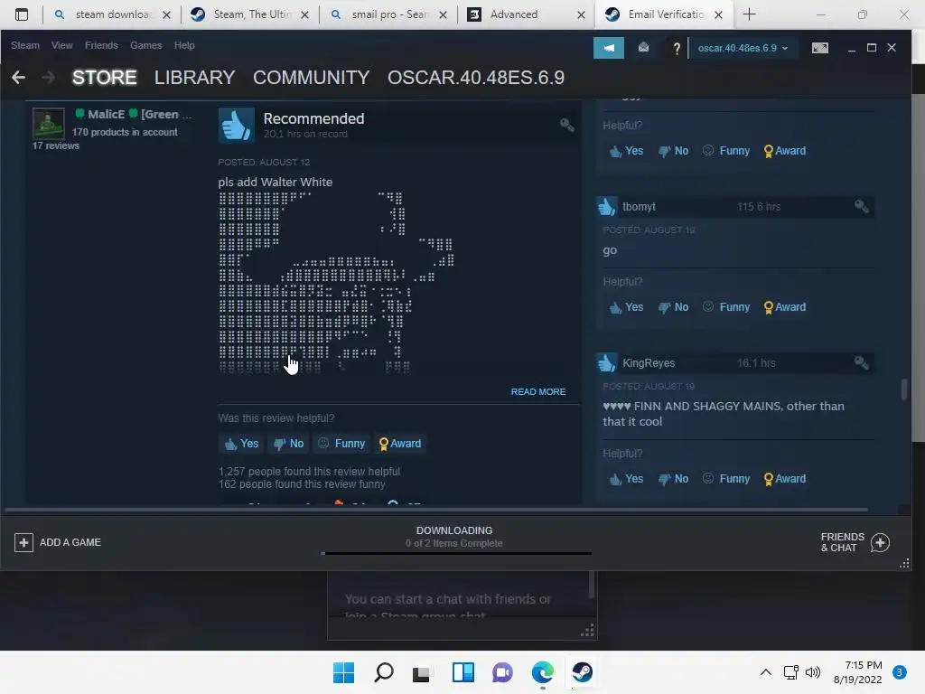The width and height of the screenshot is (925, 694).
Task: Open the OSCAR.40.48ES.6.9 profile section
Action: pyautogui.click(x=476, y=78)
